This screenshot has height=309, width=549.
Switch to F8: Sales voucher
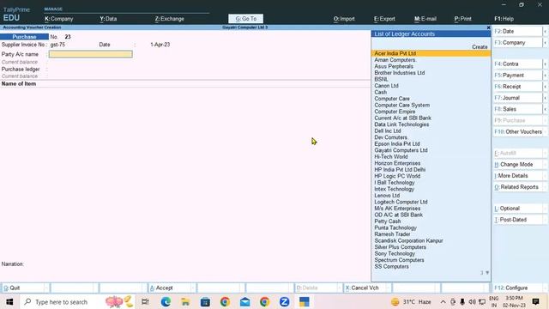pos(517,109)
